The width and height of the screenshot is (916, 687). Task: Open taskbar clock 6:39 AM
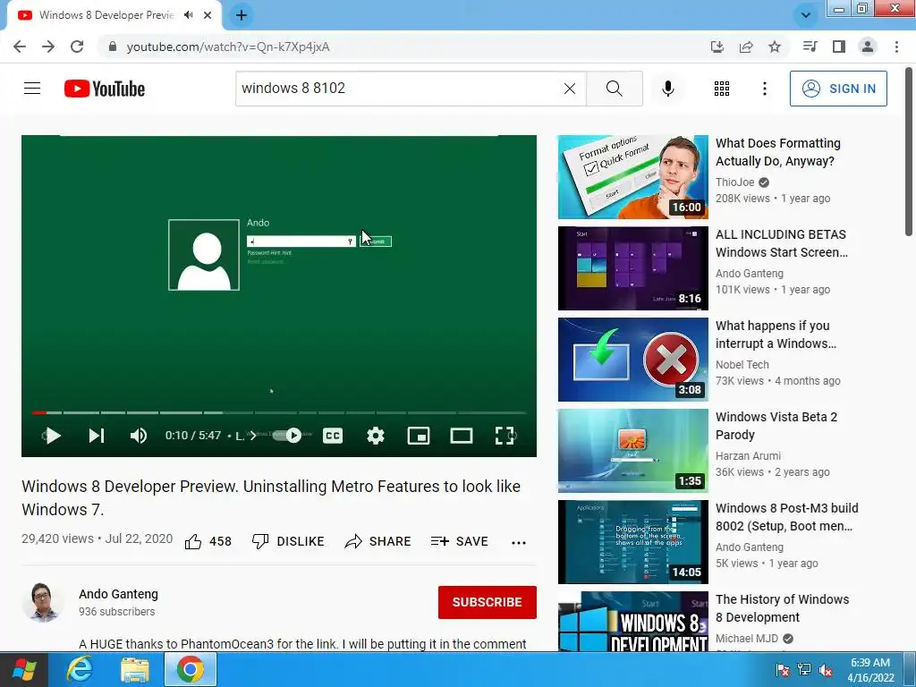point(870,669)
